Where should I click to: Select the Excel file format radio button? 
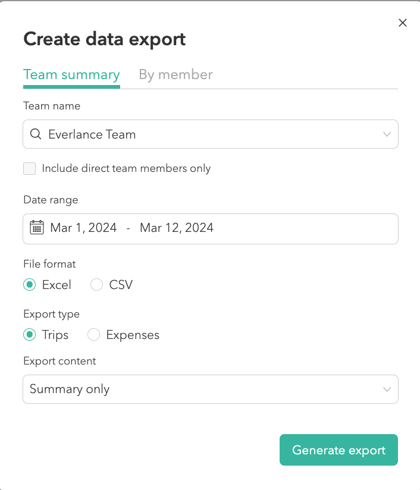click(x=30, y=285)
